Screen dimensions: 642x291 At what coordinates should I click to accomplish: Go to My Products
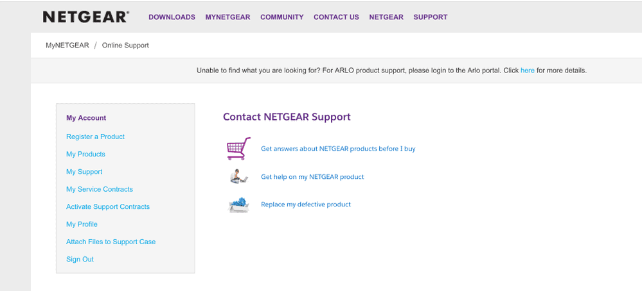[x=85, y=154]
